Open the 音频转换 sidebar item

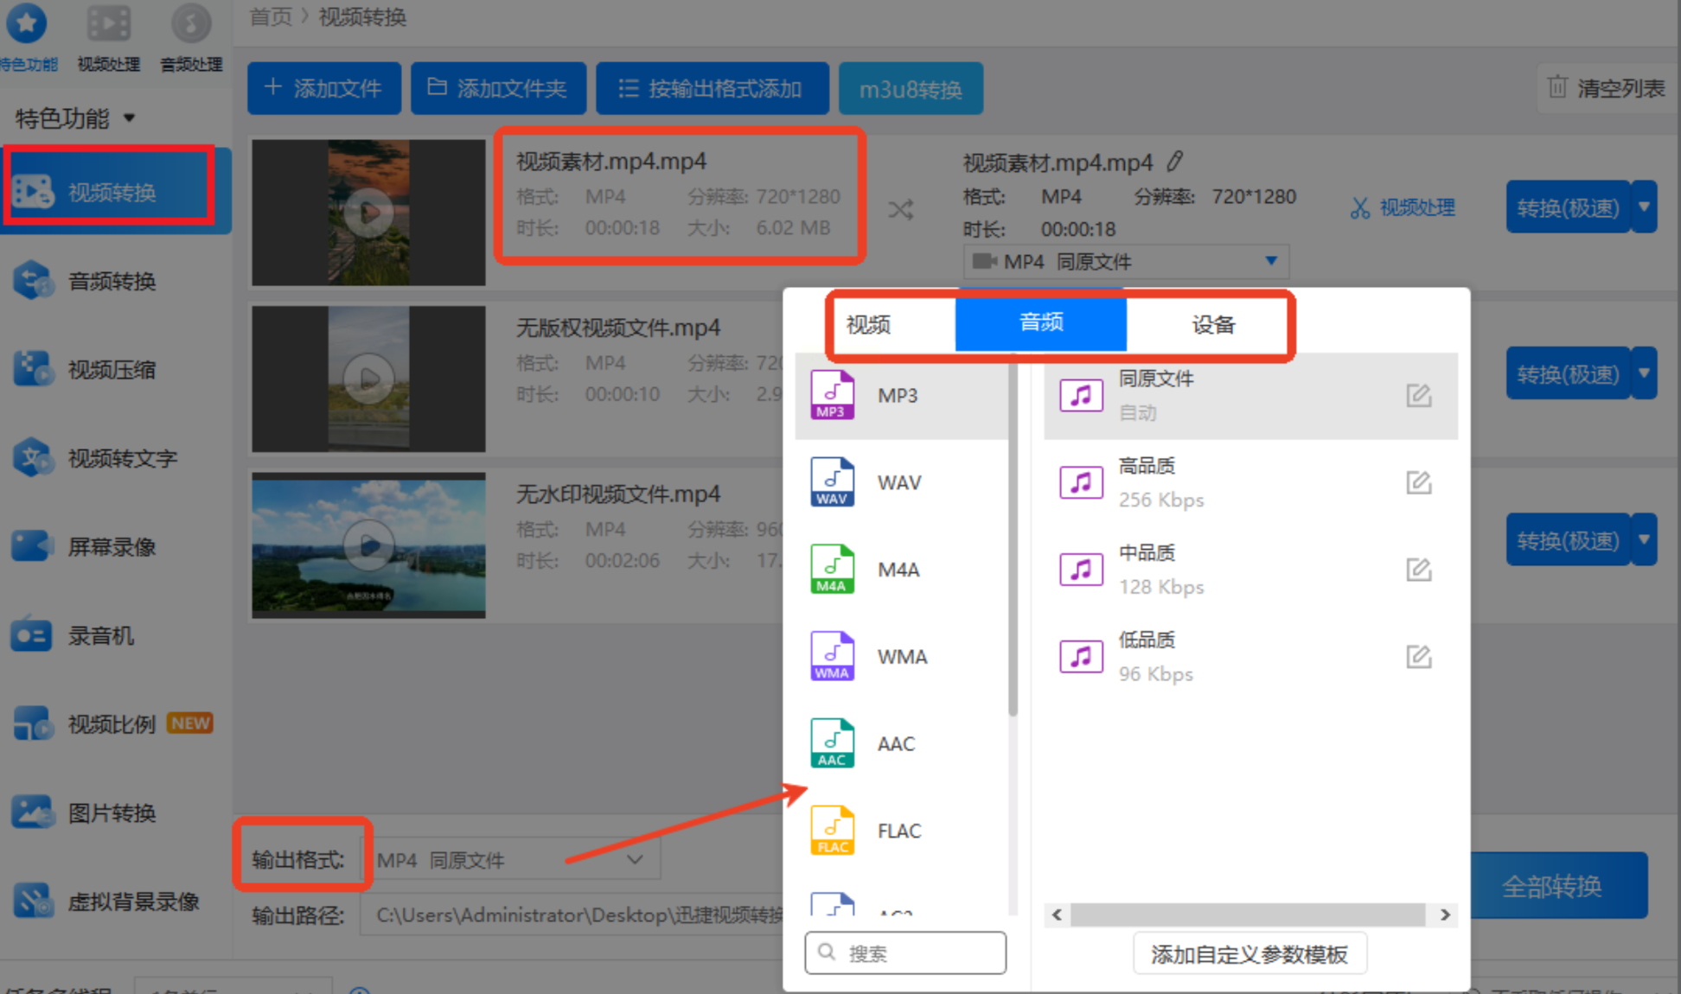coord(112,282)
